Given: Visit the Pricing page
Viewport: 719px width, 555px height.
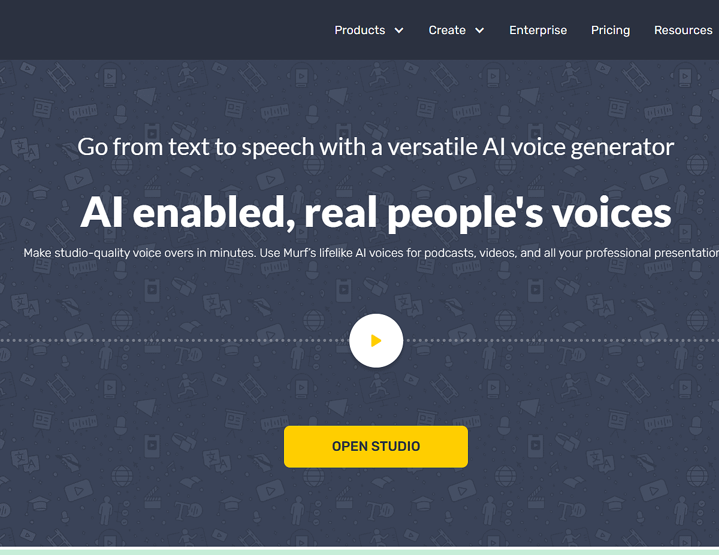Looking at the screenshot, I should (x=610, y=30).
